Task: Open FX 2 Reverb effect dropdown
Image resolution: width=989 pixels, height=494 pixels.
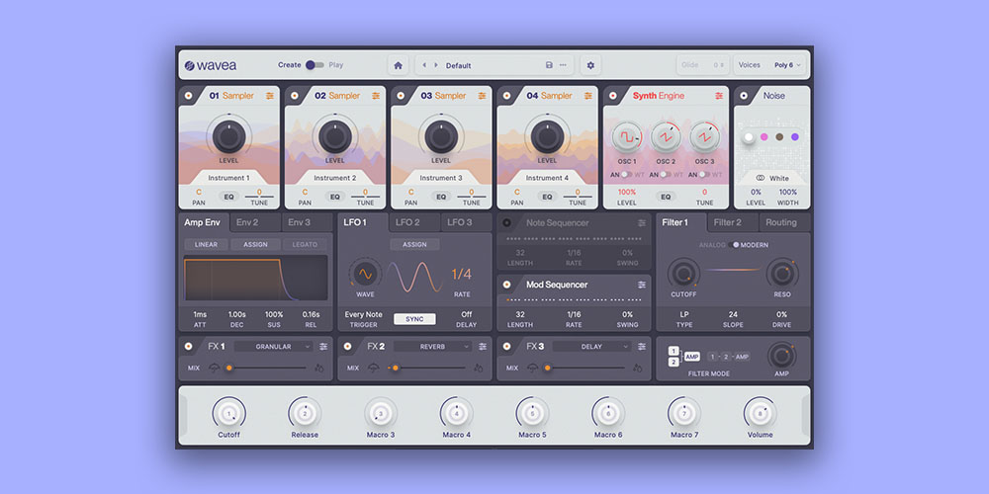Action: coord(433,347)
